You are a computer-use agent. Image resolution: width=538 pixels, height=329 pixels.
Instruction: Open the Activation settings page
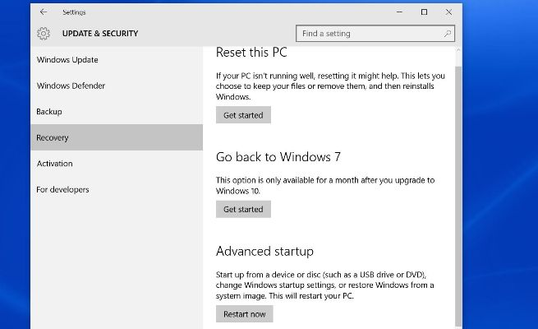[x=55, y=164]
